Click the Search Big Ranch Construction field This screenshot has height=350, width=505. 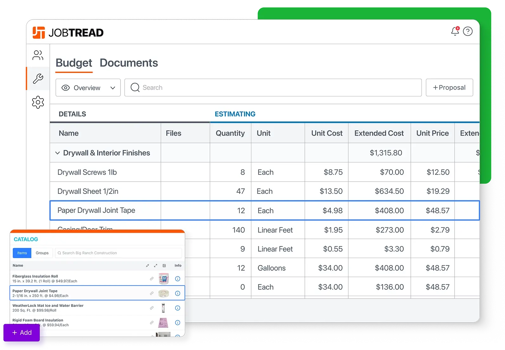coord(119,253)
